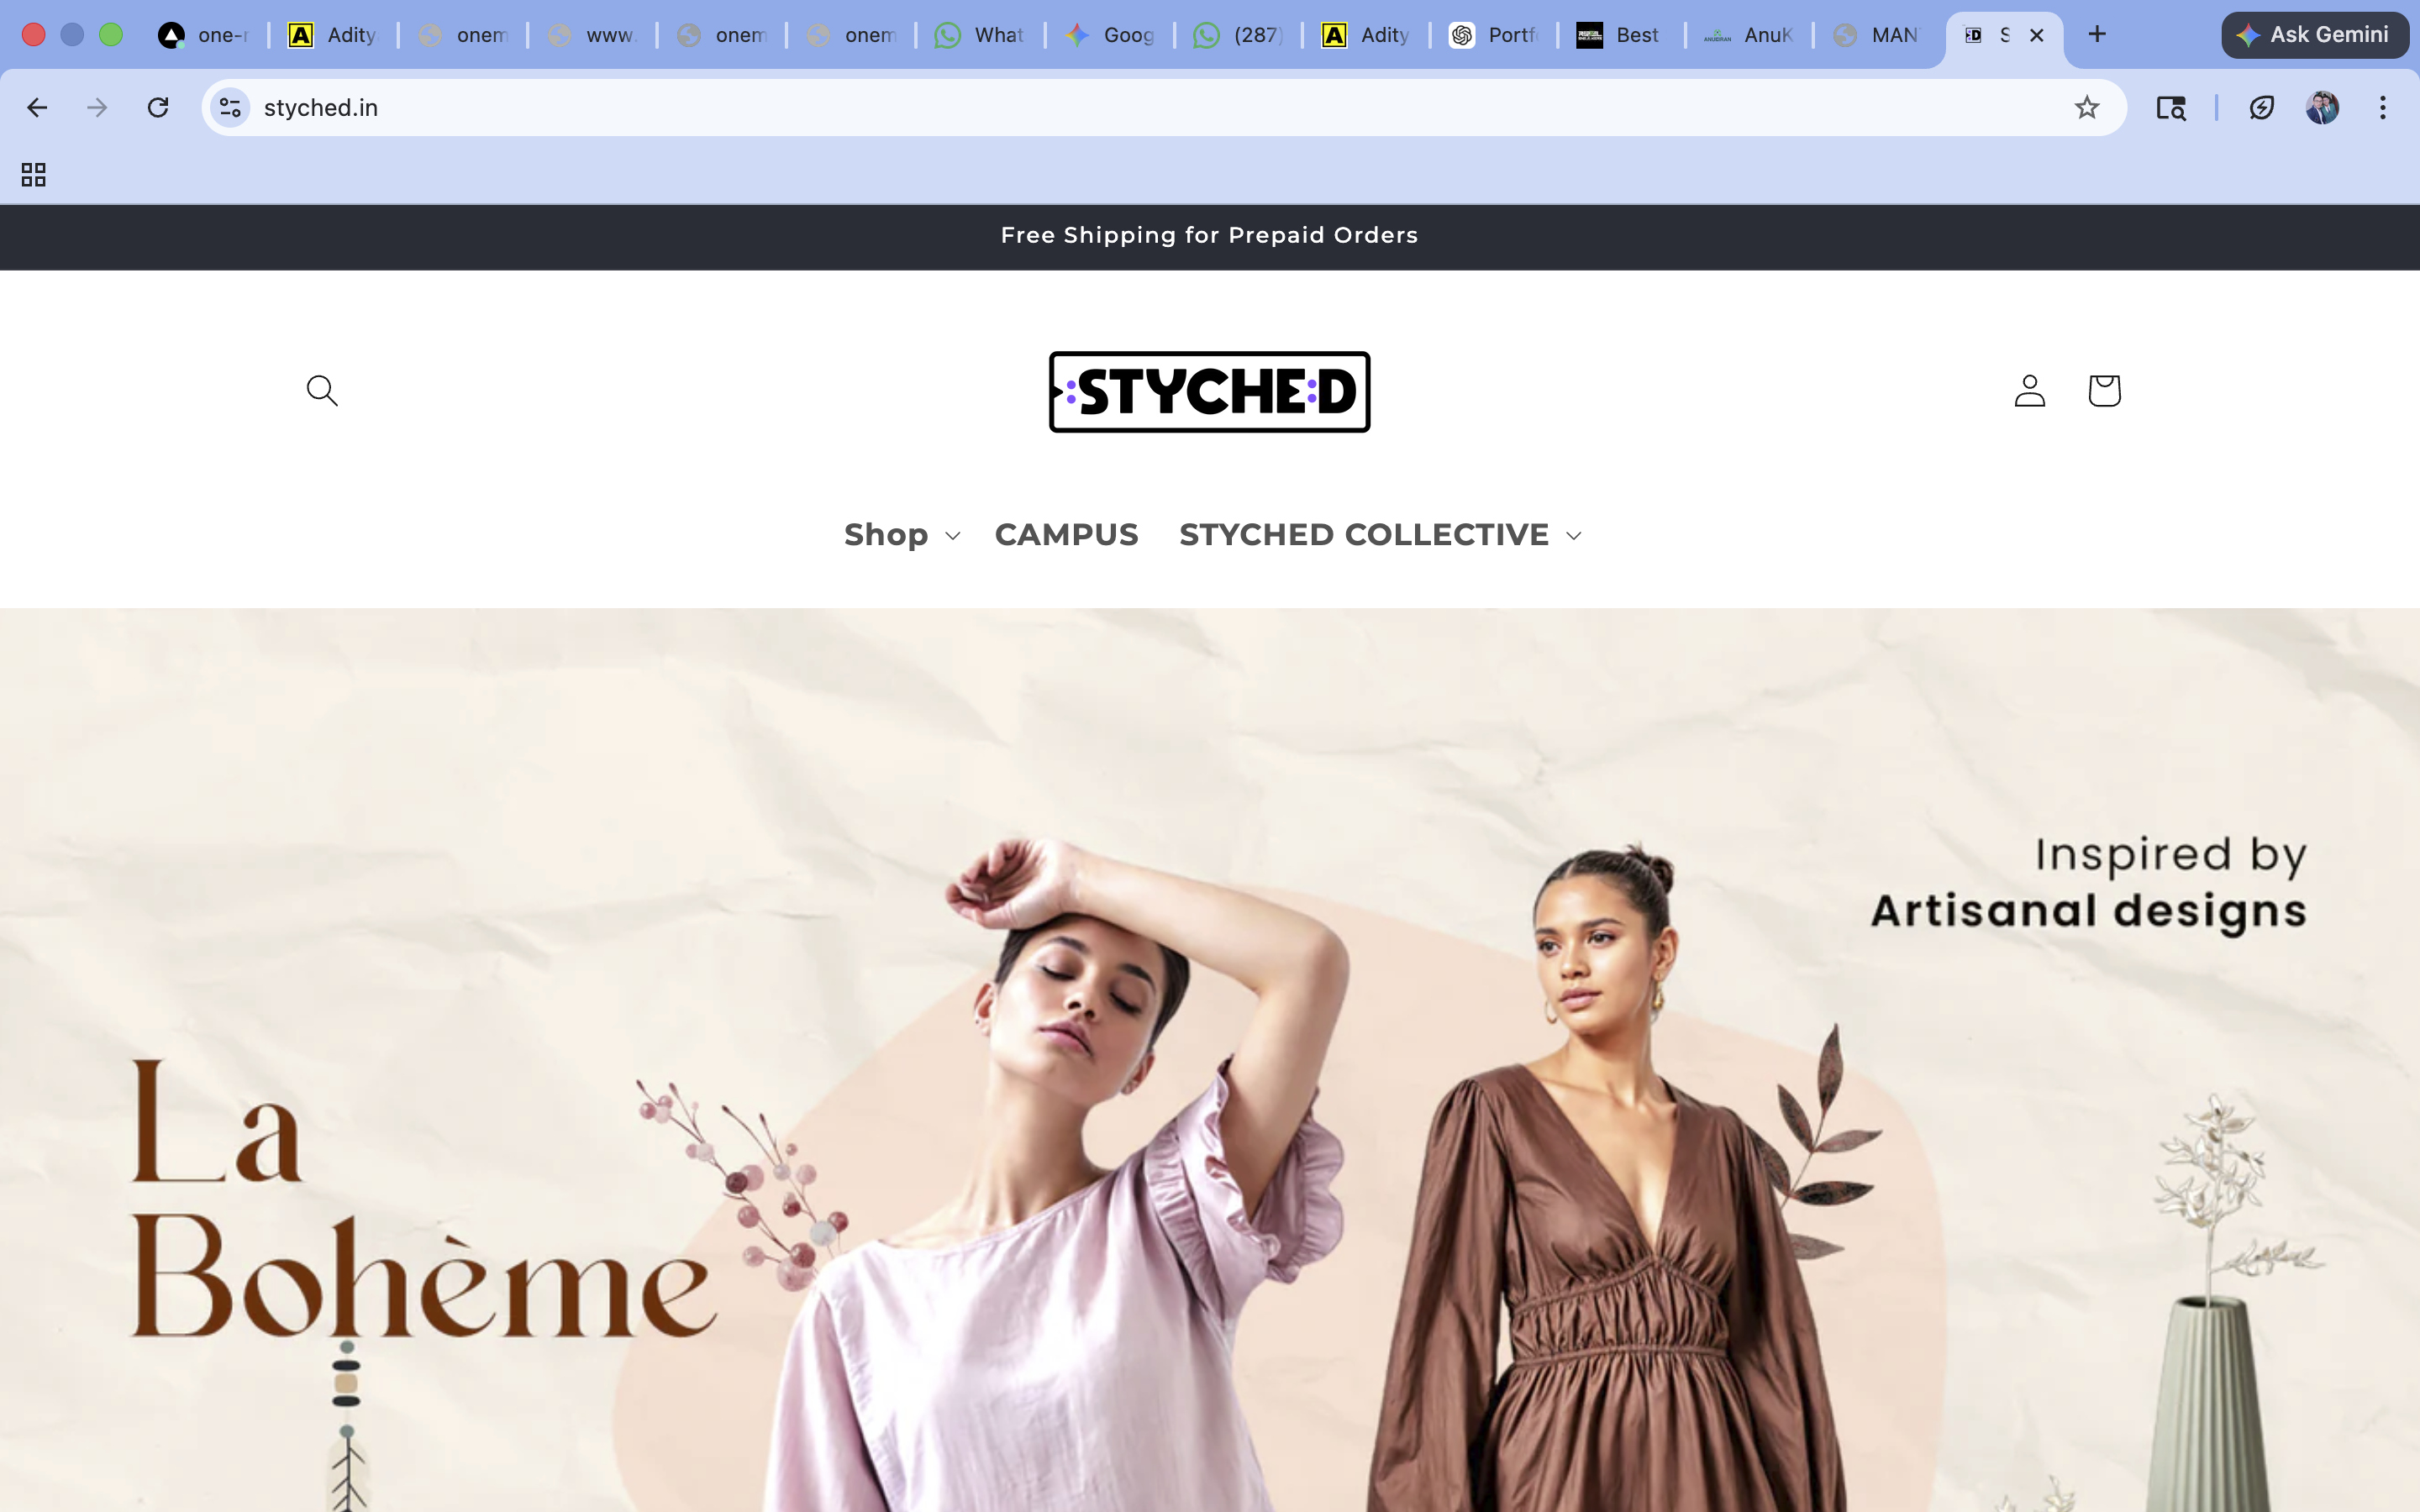Expand the Shop dropdown menu
The height and width of the screenshot is (1512, 2420).
(899, 535)
